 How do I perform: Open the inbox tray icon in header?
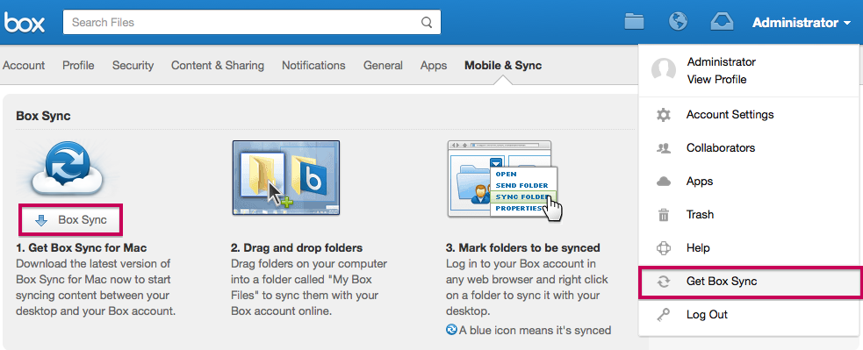pyautogui.click(x=722, y=22)
